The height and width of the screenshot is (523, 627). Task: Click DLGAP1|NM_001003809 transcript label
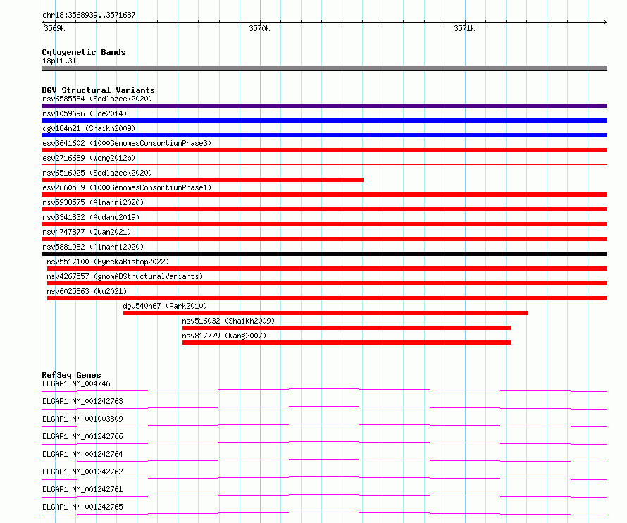[x=82, y=419]
